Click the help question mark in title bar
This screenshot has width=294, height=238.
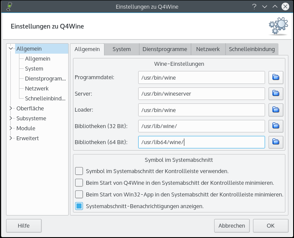tap(254, 6)
